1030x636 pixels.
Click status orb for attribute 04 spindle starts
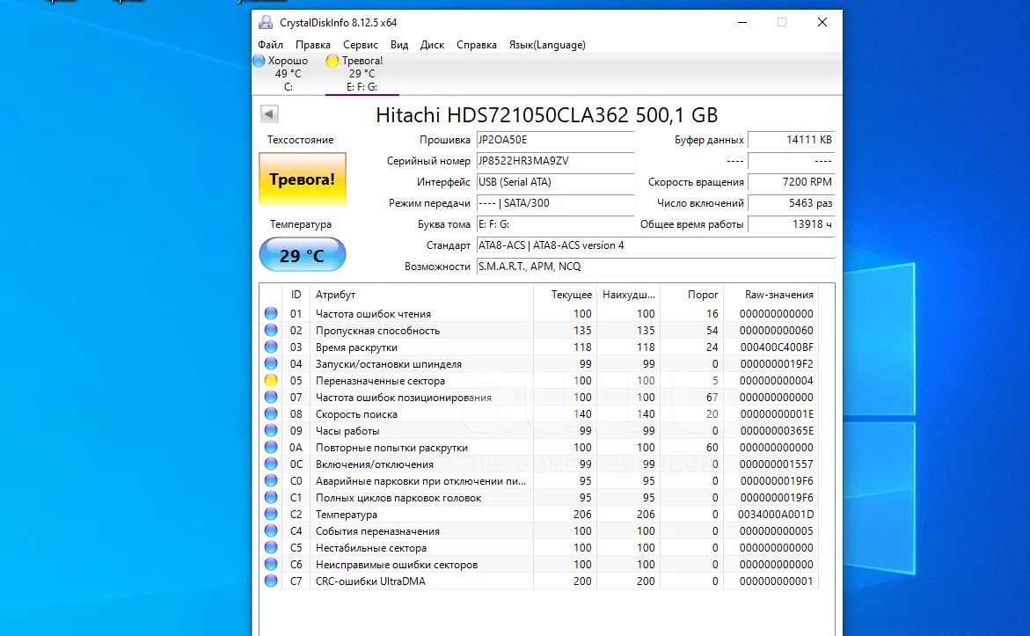click(x=271, y=363)
